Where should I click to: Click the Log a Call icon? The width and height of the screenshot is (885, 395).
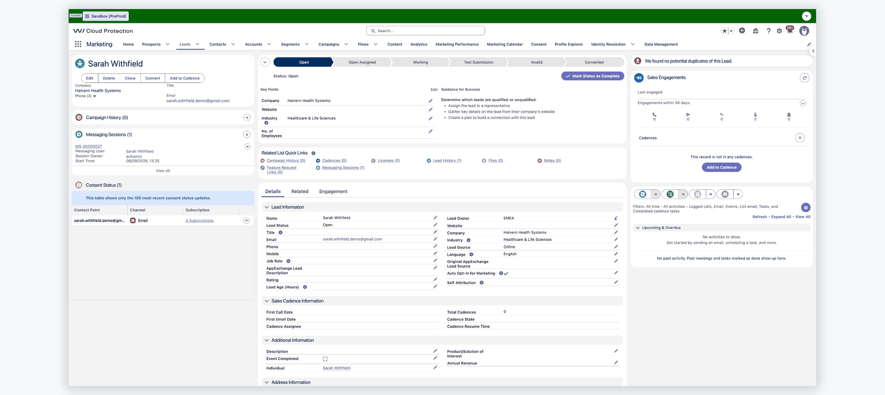642,194
